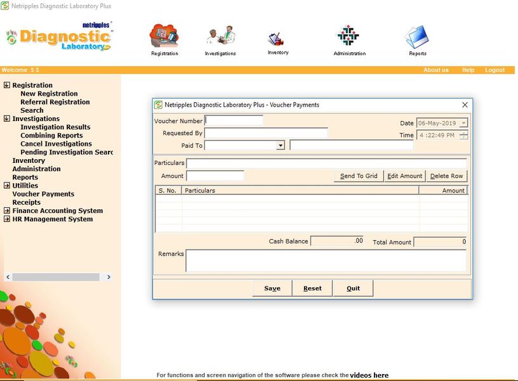Click the sidebar scrollbar right arrow
Viewport: 518px width, 381px height.
pos(109,277)
